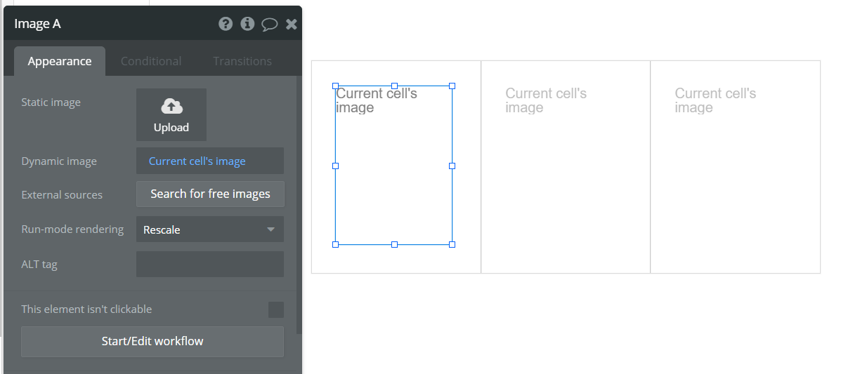Select the Appearance tab
Viewport: 841px width, 374px height.
tap(60, 61)
